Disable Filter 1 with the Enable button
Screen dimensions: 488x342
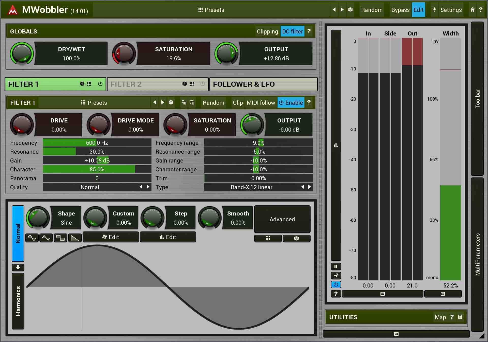pyautogui.click(x=291, y=102)
